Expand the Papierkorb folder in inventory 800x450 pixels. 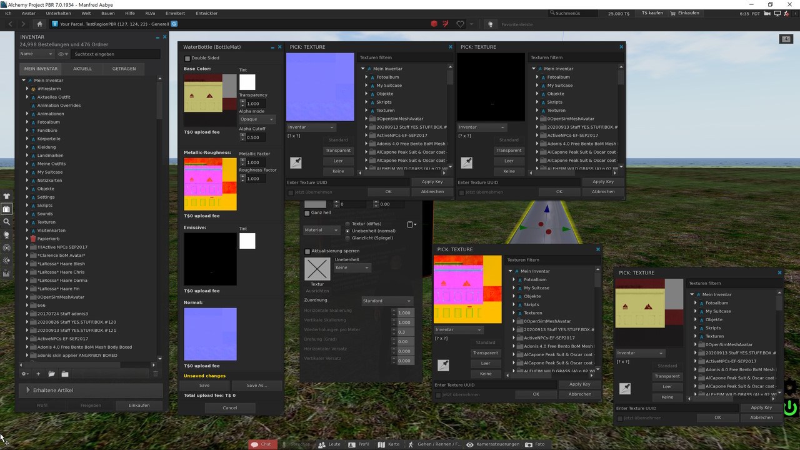(27, 239)
